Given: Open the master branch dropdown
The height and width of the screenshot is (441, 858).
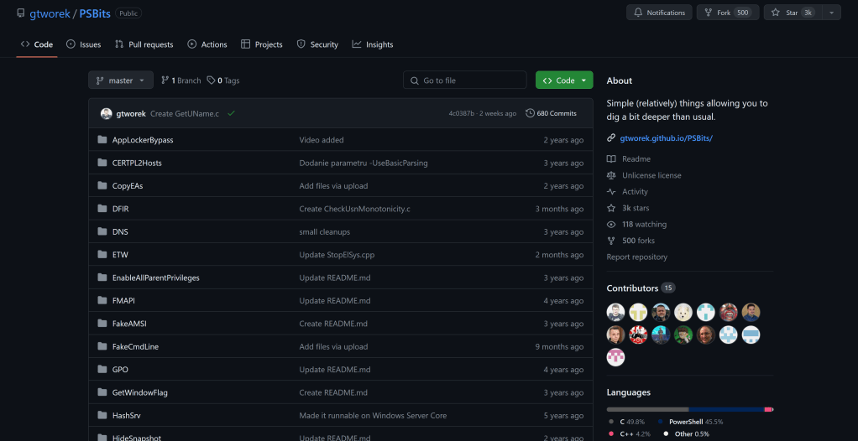Looking at the screenshot, I should tap(121, 80).
